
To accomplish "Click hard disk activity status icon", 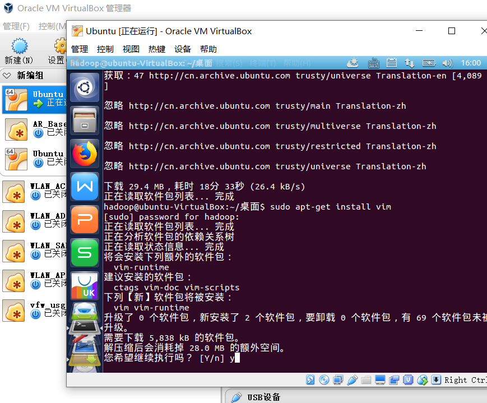I will coord(310,379).
